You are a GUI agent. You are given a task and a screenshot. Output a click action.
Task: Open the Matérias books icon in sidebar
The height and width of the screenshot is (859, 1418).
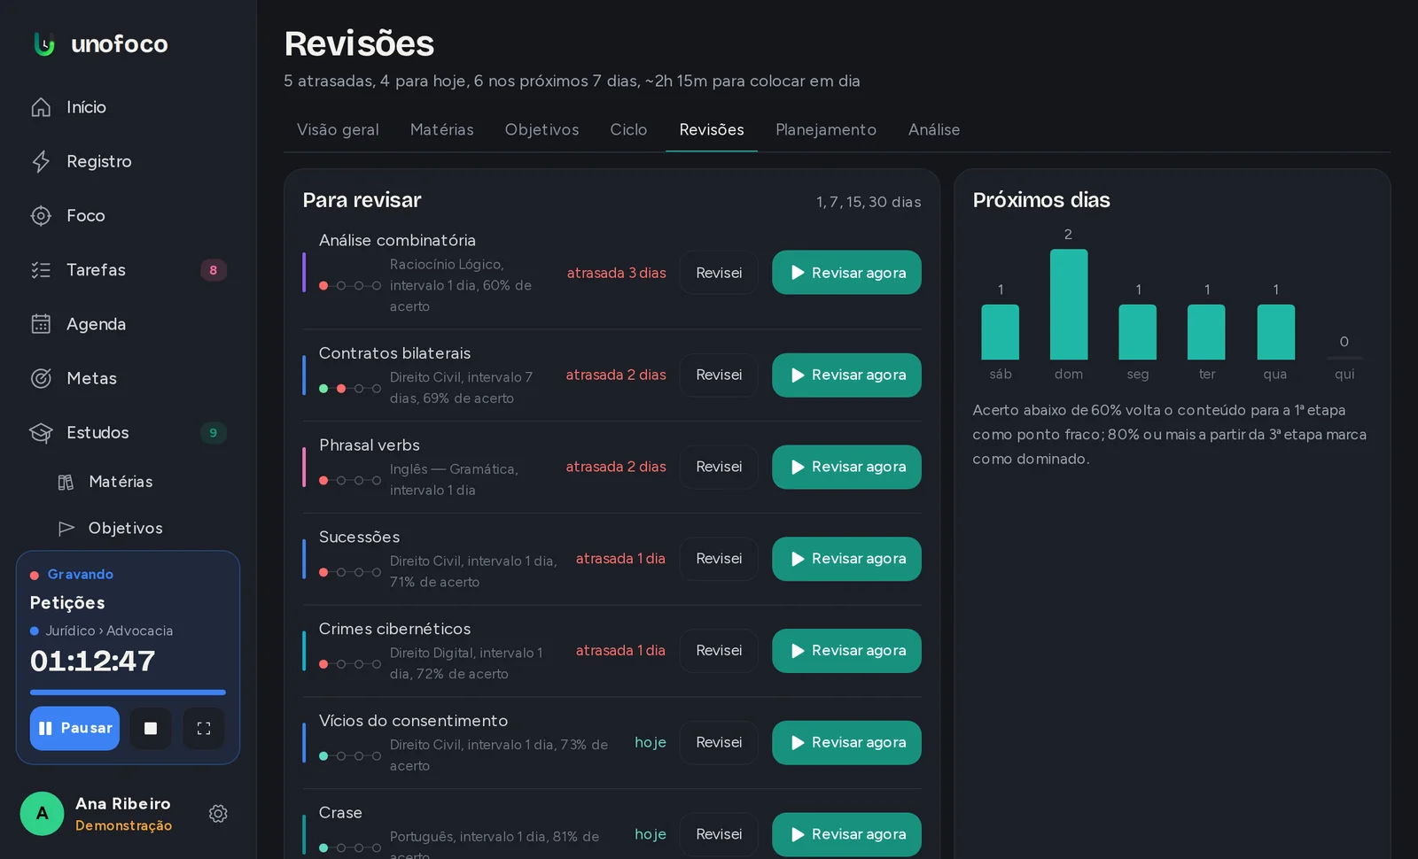66,482
